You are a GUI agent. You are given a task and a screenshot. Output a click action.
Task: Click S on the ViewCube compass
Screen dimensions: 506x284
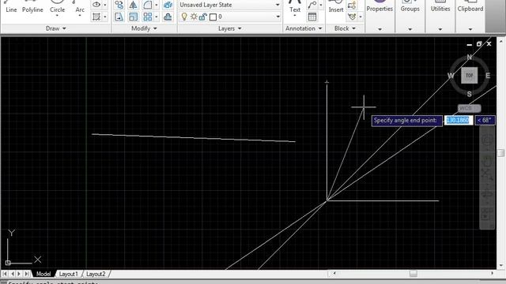(469, 94)
